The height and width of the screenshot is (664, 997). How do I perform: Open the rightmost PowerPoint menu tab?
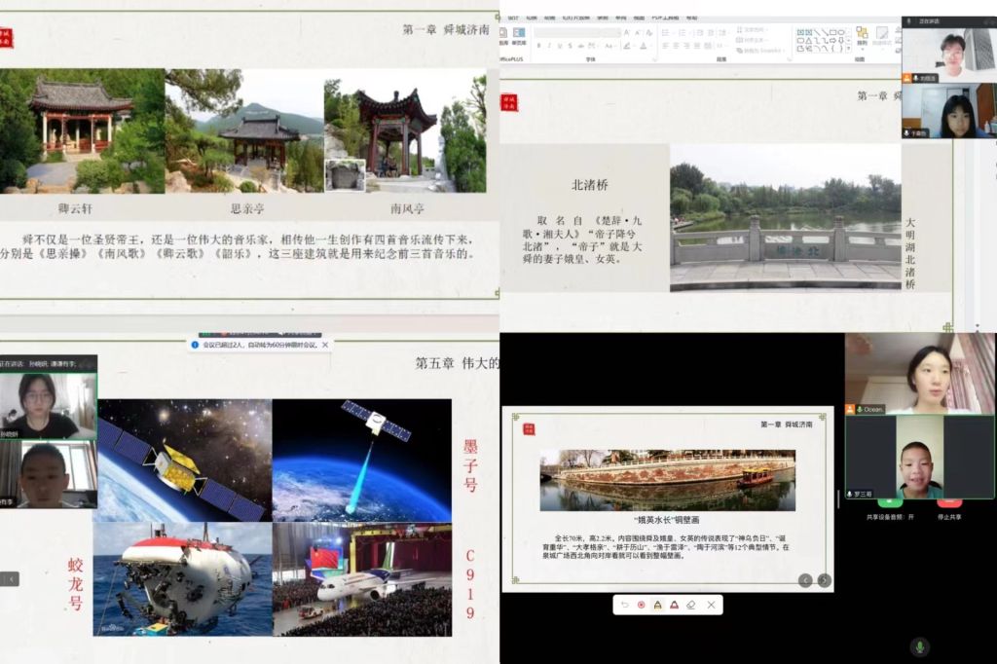click(x=691, y=18)
